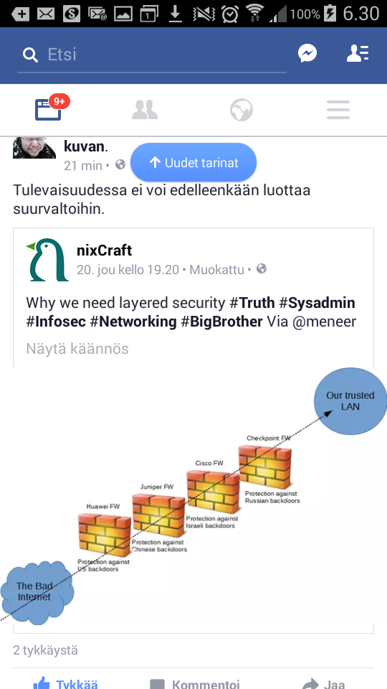Open the hamburger menu tab

[x=338, y=110]
